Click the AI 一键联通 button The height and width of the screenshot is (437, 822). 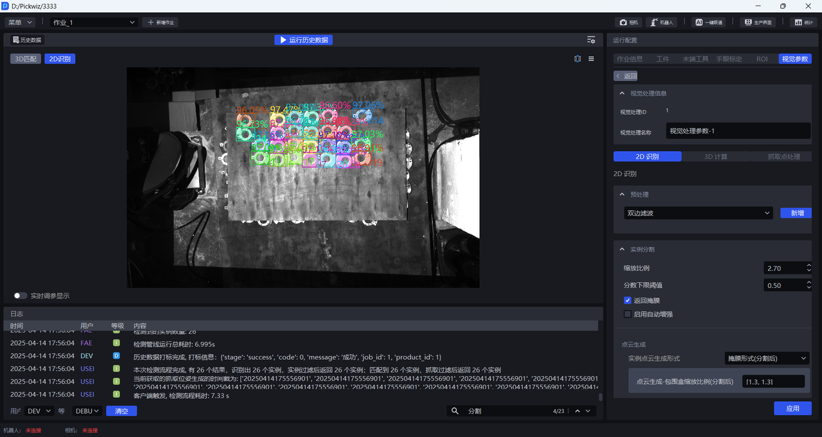pyautogui.click(x=708, y=22)
